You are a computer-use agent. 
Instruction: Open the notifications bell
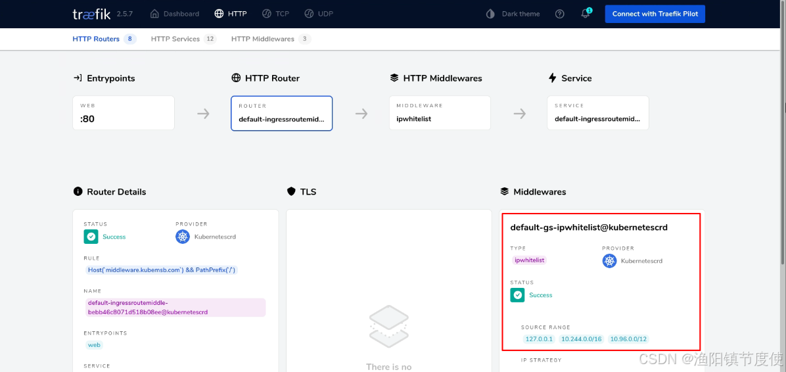coord(586,14)
